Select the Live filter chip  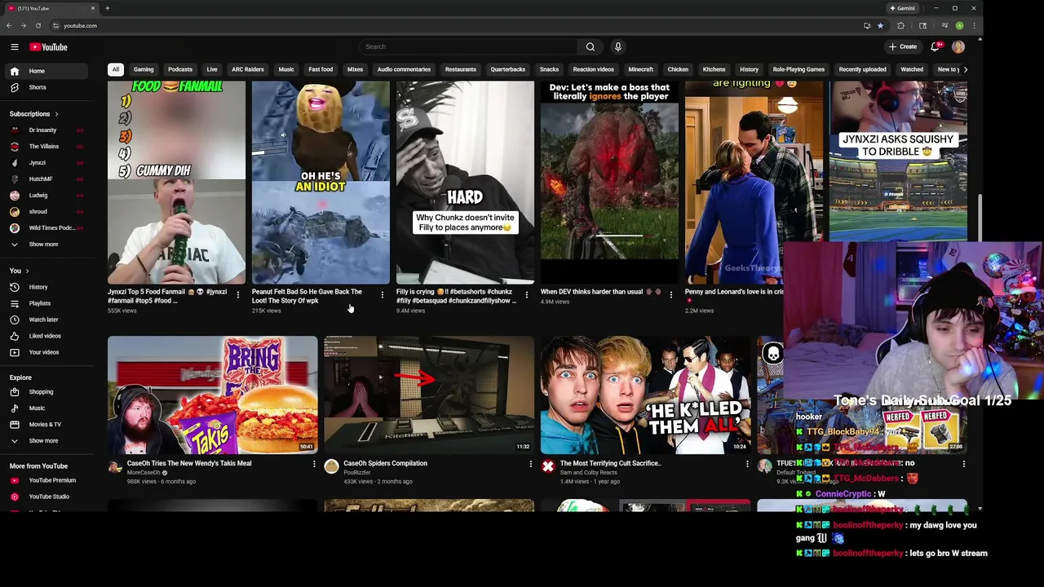coord(212,69)
